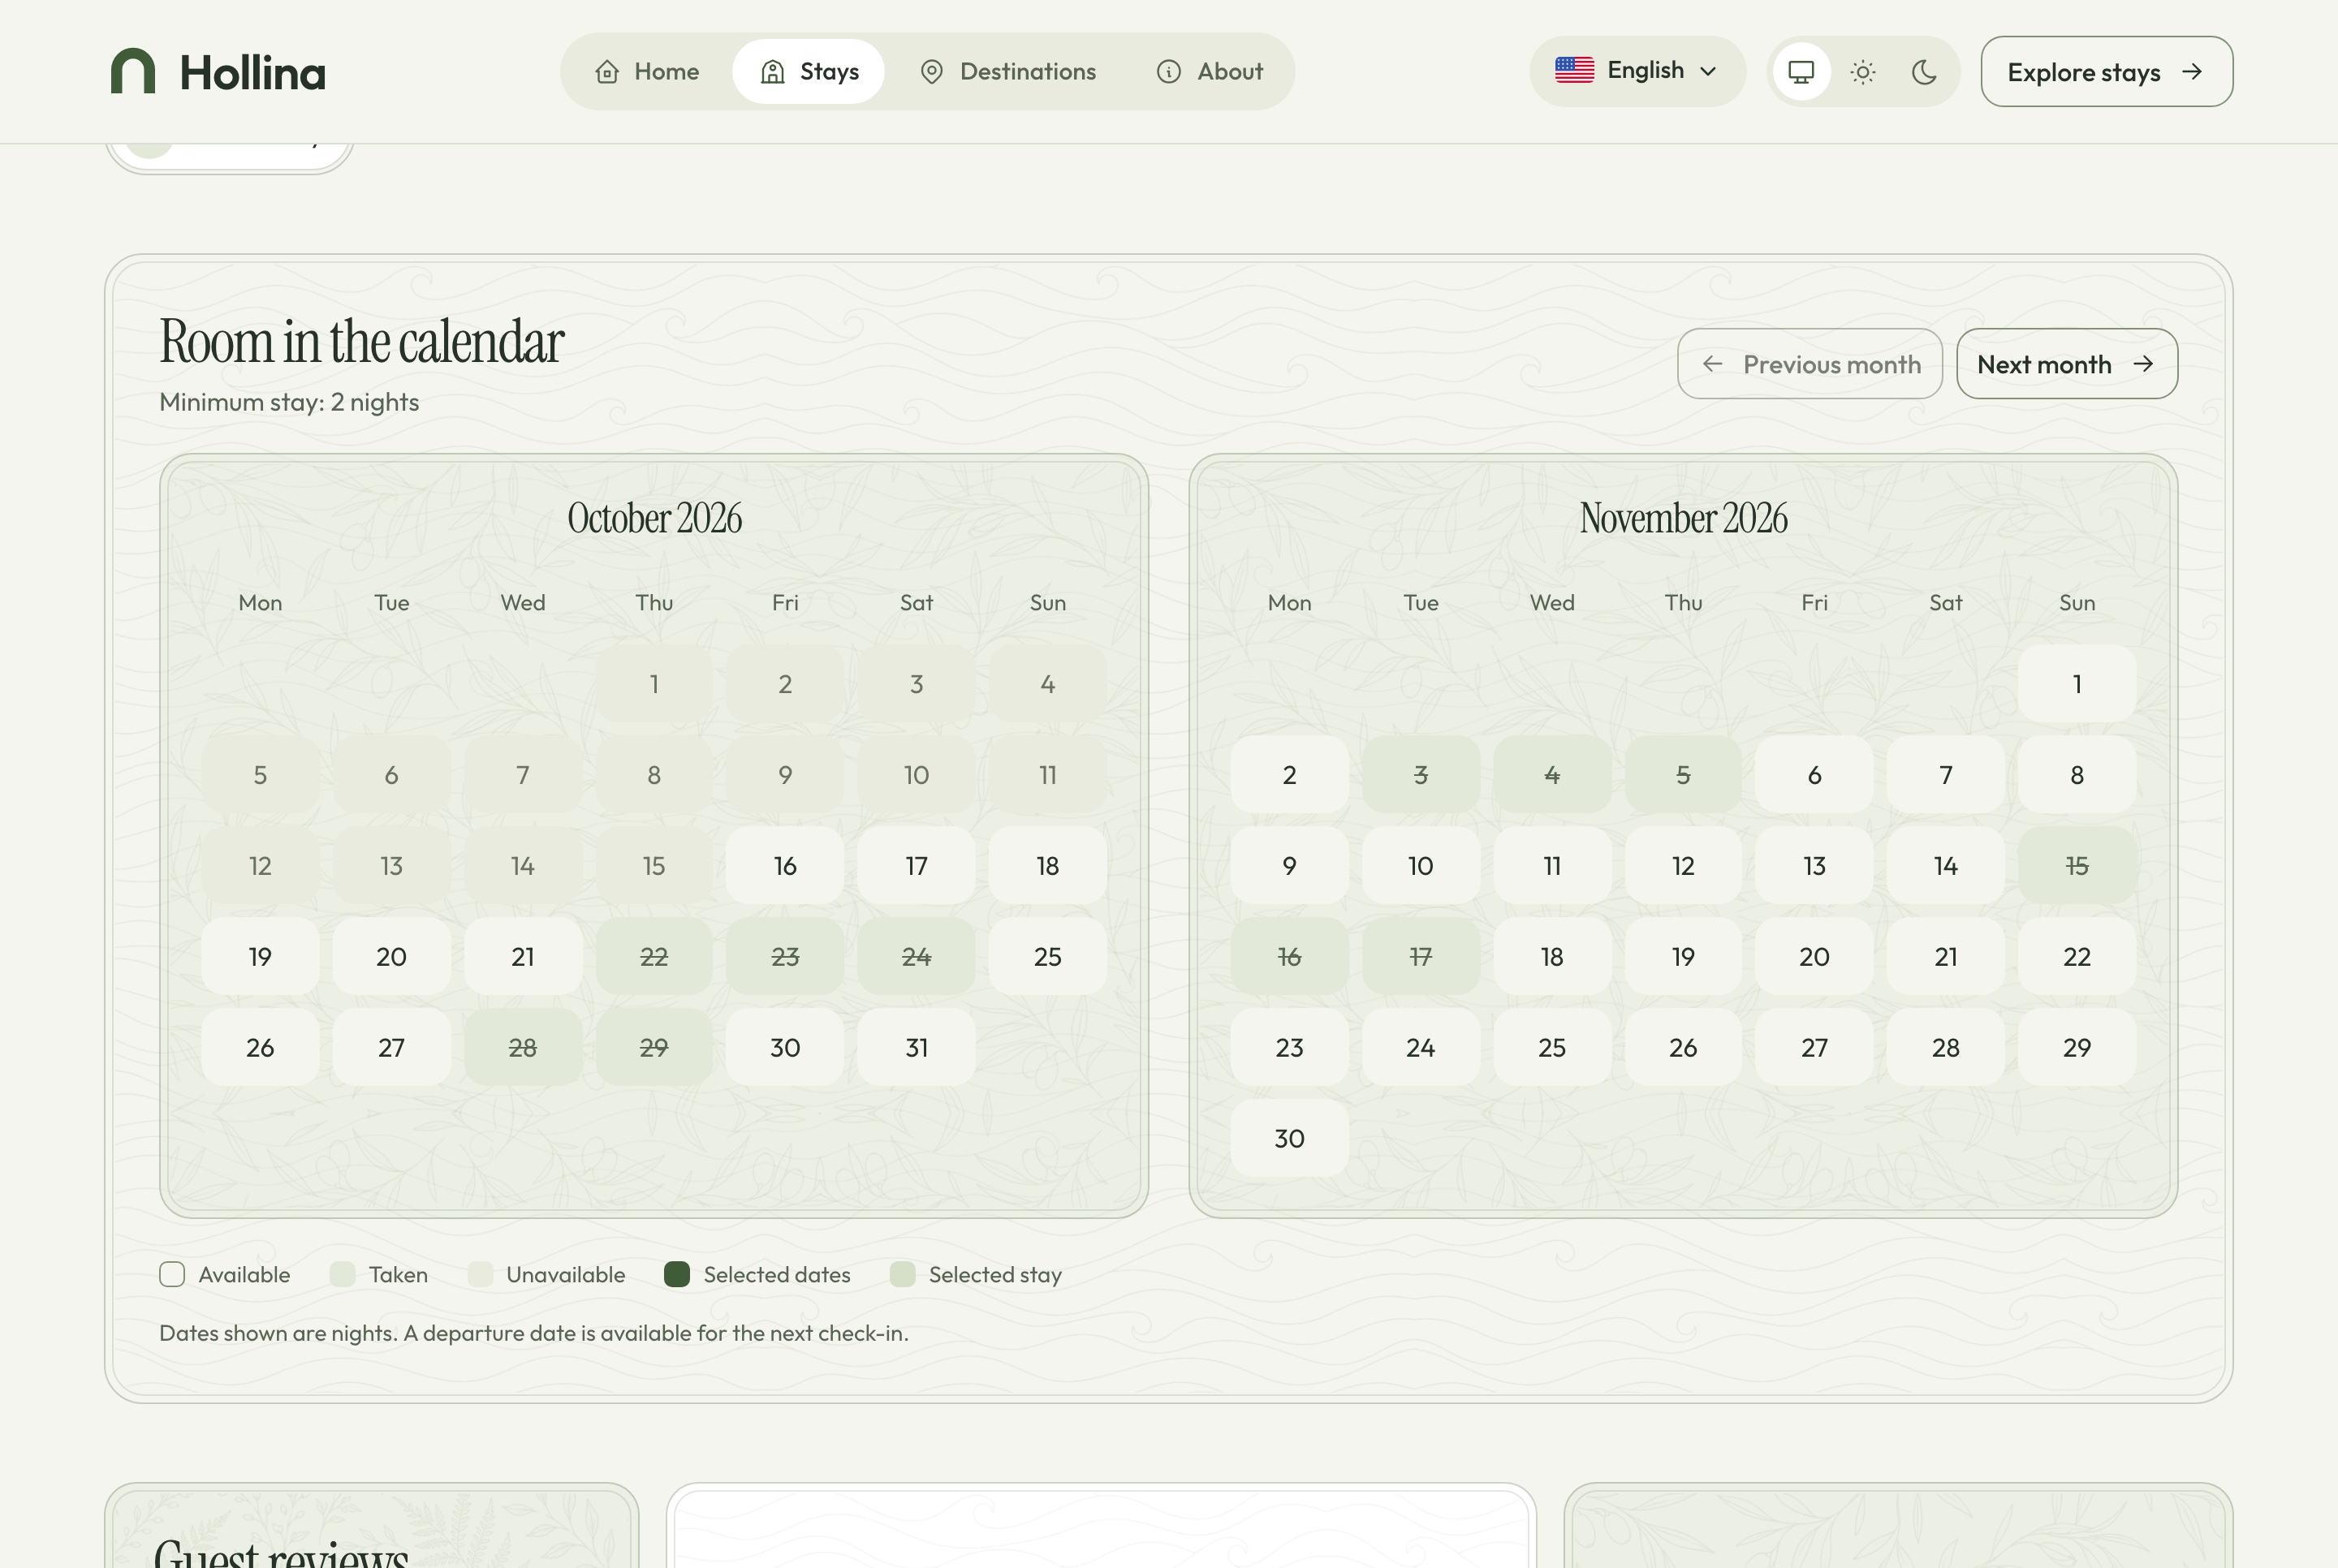Click the Hollina arch logo icon
2338x1568 pixels.
point(133,71)
